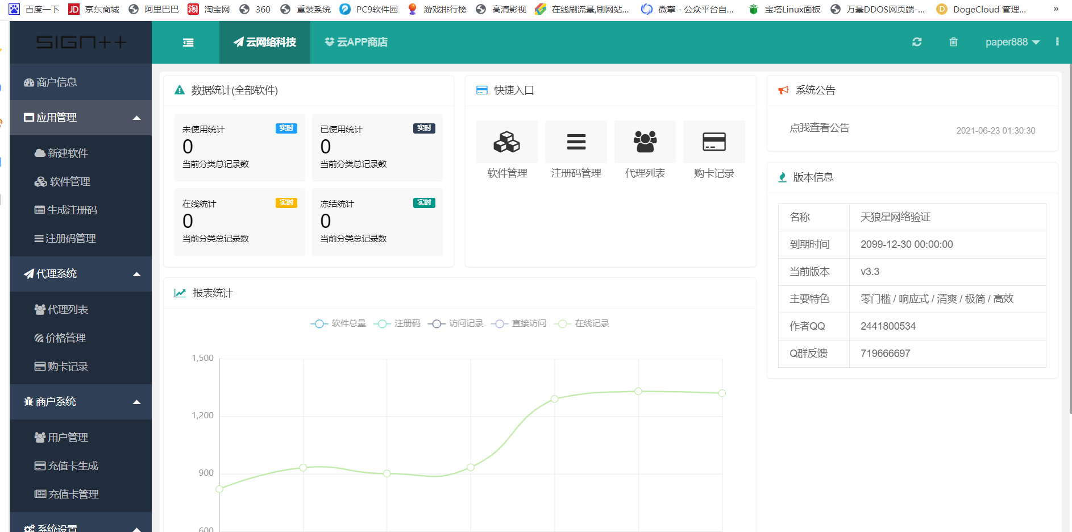The height and width of the screenshot is (532, 1072).
Task: Collapse the 代理系统 sidebar section
Action: 81,273
